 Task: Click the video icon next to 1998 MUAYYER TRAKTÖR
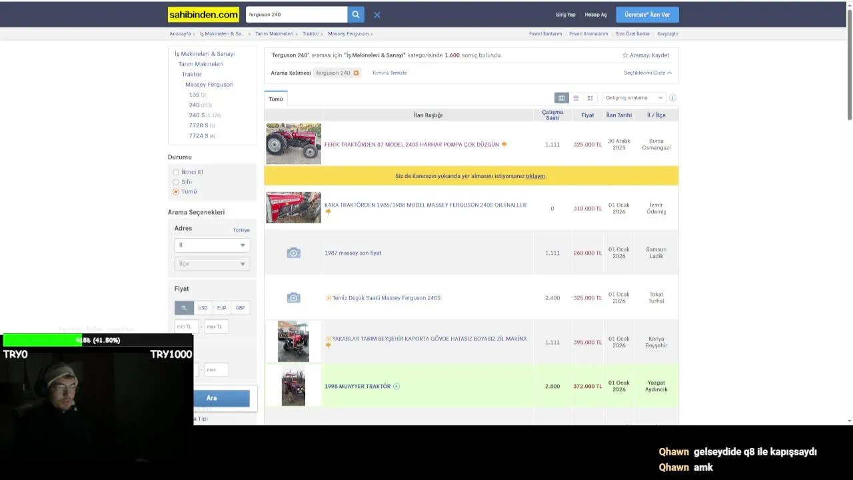[397, 386]
